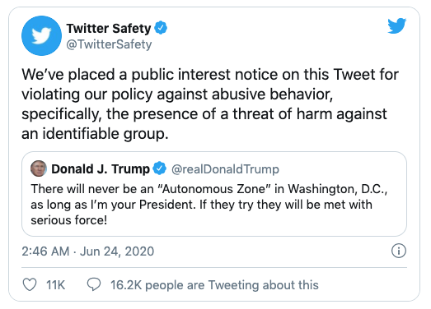Open the Twitter bird logo top right
431x309 pixels.
point(396,25)
